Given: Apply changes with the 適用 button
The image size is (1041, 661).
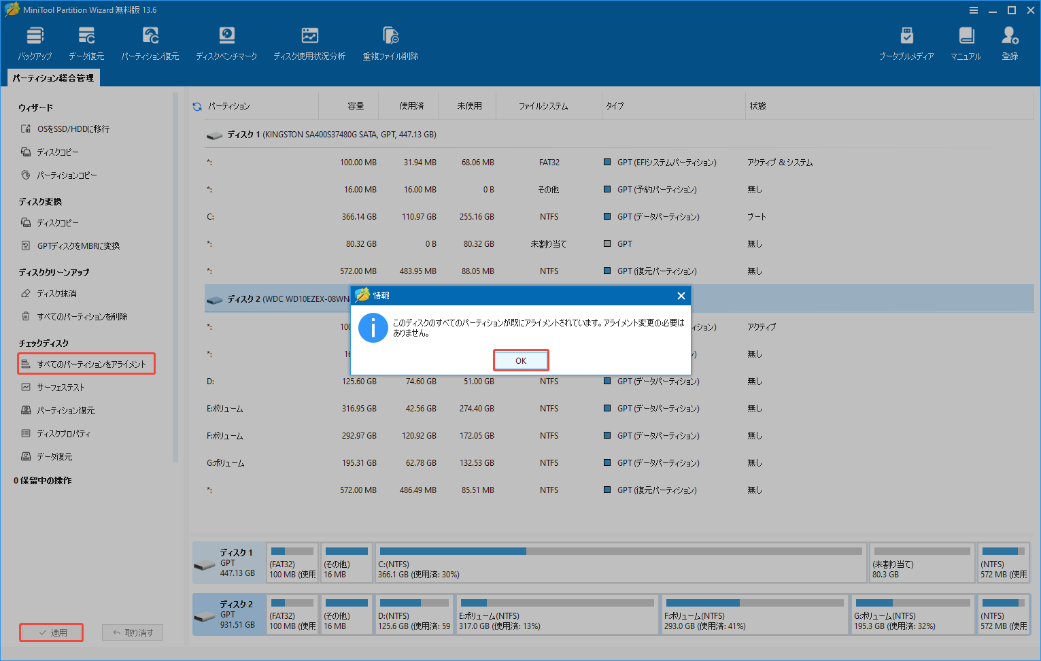Looking at the screenshot, I should click(x=52, y=632).
